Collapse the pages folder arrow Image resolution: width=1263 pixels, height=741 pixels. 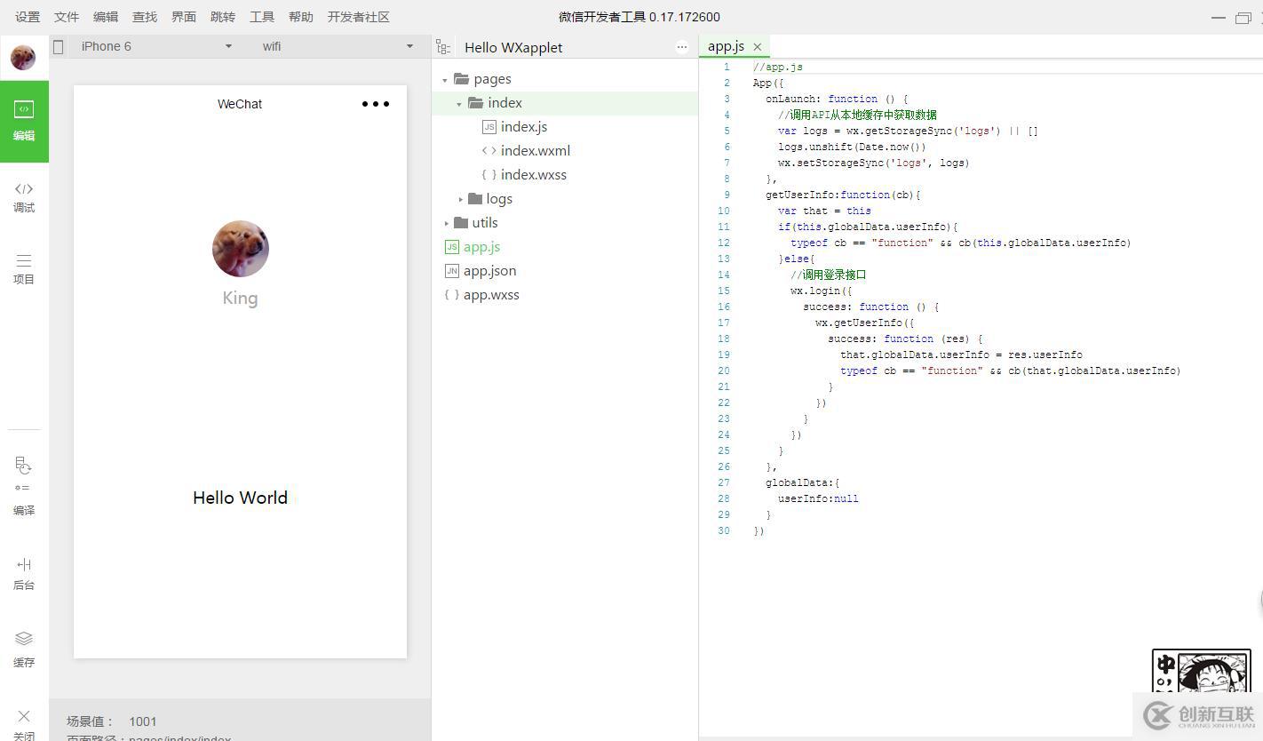445,80
